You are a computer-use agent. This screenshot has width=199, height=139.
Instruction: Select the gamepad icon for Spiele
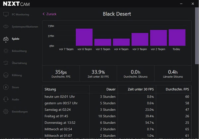tap(6, 39)
